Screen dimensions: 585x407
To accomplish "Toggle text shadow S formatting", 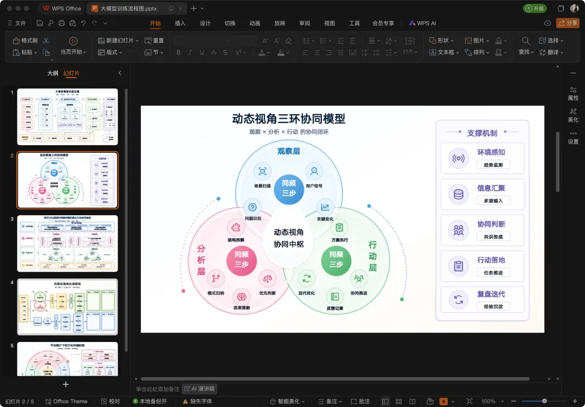I will pos(225,52).
